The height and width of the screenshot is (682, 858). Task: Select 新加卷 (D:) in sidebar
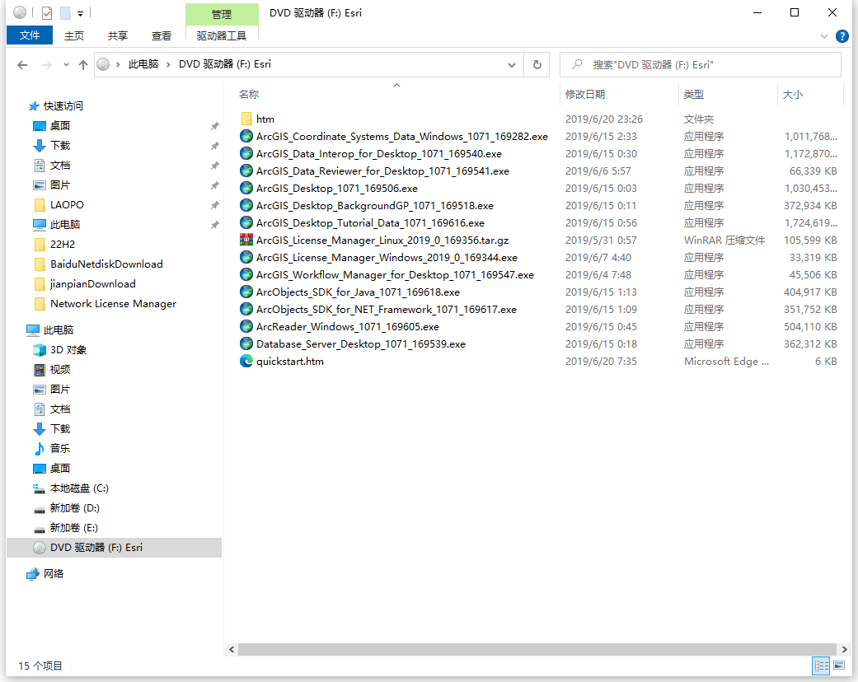click(75, 508)
